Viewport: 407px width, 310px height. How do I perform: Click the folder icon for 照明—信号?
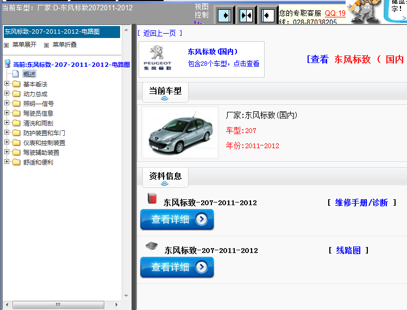16,103
